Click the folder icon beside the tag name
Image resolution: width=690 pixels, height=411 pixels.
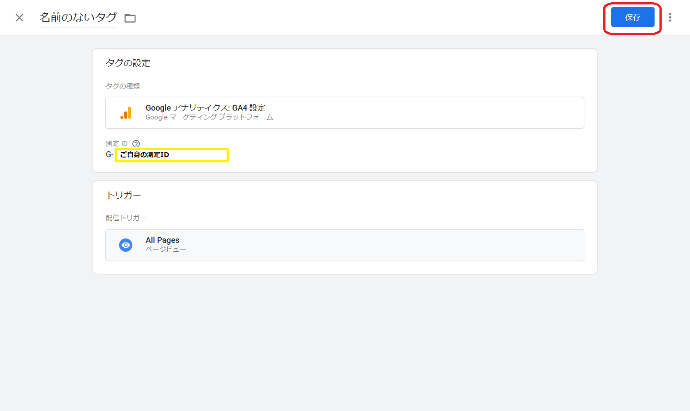pos(130,18)
